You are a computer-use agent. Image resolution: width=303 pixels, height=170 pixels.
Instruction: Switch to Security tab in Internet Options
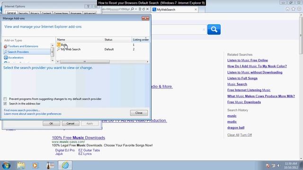click(x=23, y=13)
